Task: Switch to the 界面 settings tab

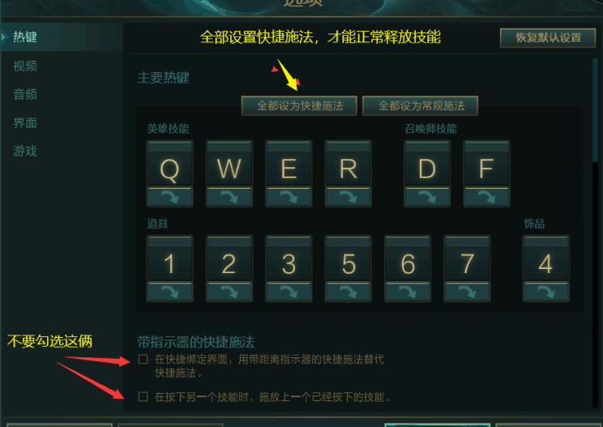Action: point(25,123)
